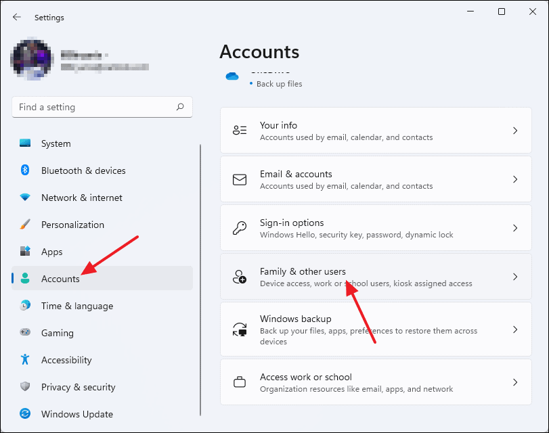Click the Privacy & security shield icon

[26, 387]
